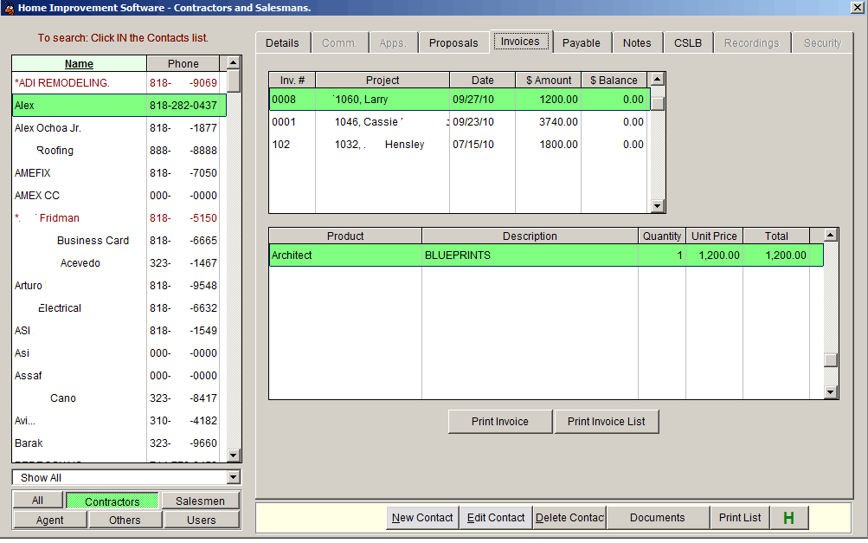Filter contacts by Users
Viewport: 868px width, 543px height.
202,520
